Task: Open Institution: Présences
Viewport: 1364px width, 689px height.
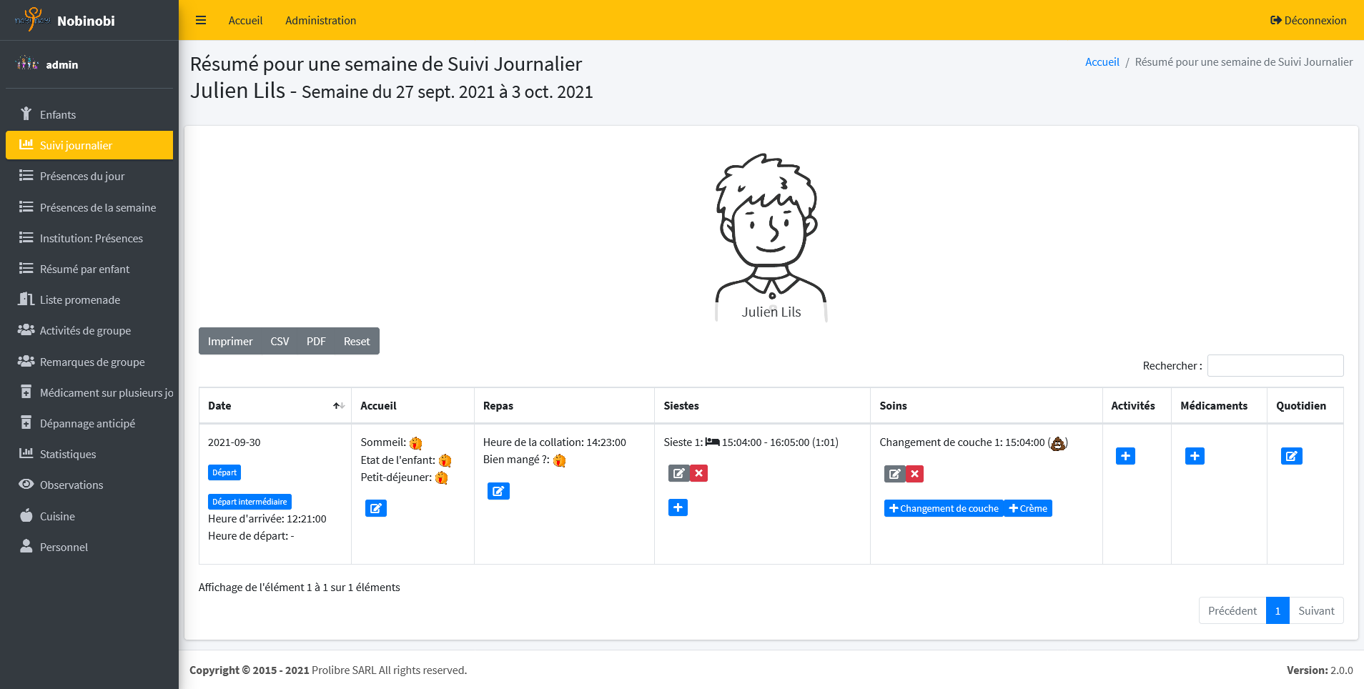Action: (x=89, y=238)
